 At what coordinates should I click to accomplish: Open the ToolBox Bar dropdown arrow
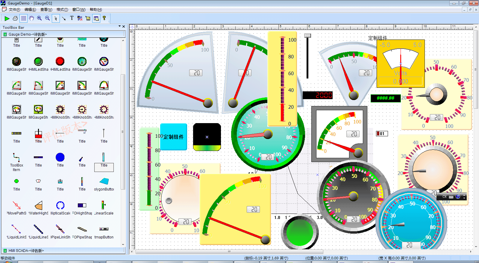(x=119, y=27)
